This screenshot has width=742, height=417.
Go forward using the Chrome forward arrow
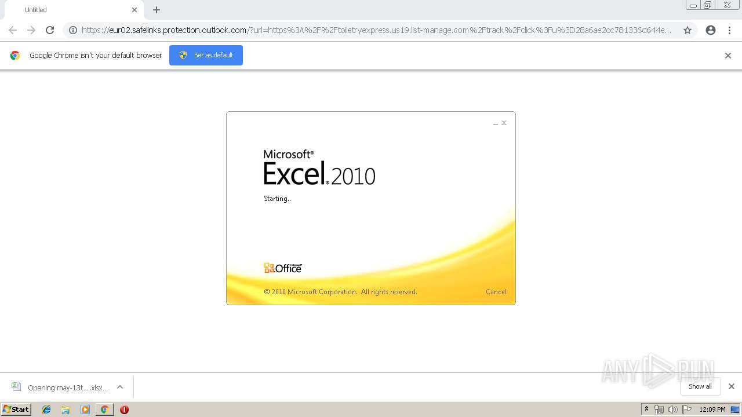coord(31,30)
